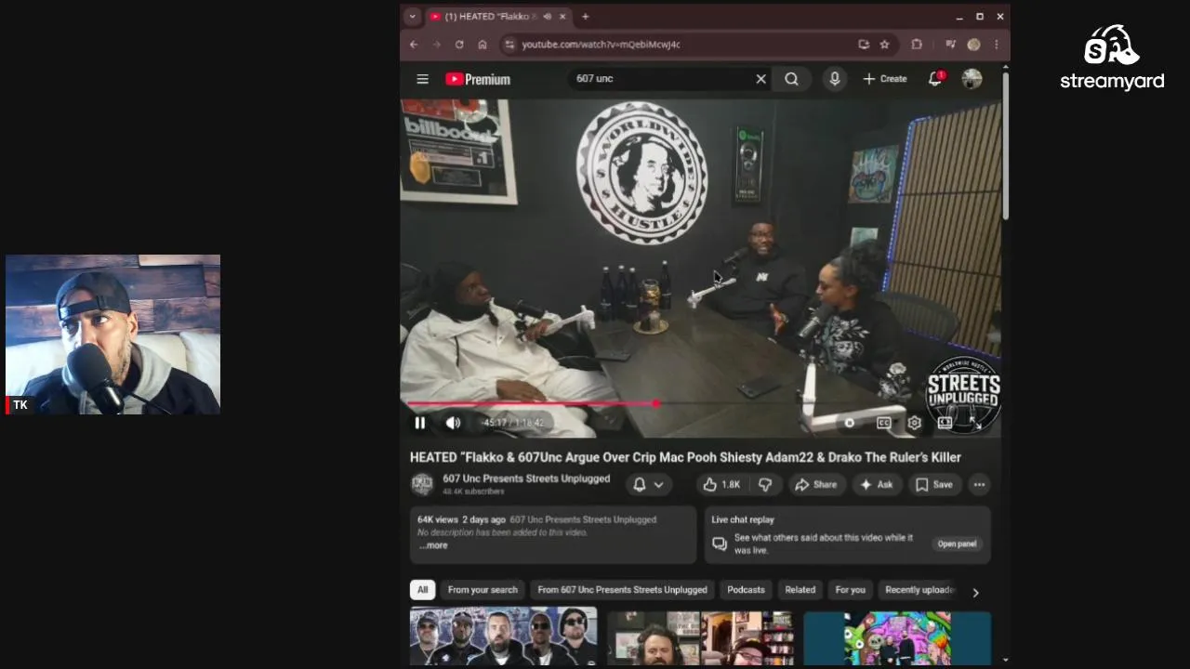Mute the site from the tab's speaker icon
Viewport: 1190px width, 669px height.
point(547,17)
